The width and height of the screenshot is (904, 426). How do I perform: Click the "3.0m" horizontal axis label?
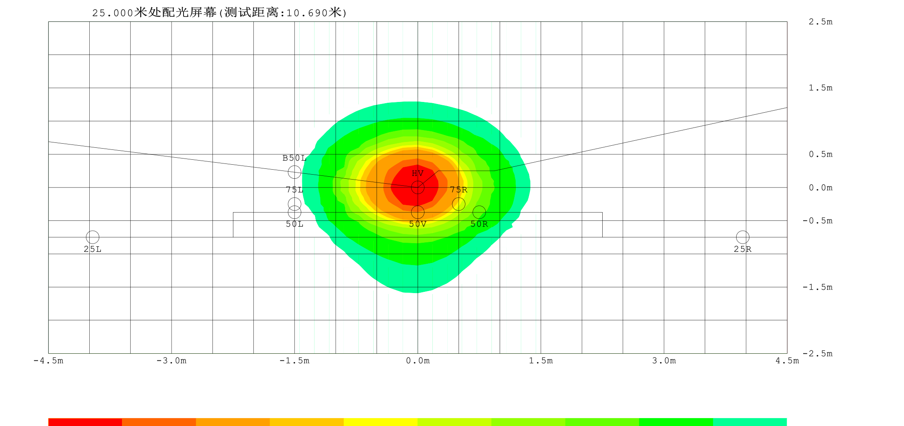point(664,361)
